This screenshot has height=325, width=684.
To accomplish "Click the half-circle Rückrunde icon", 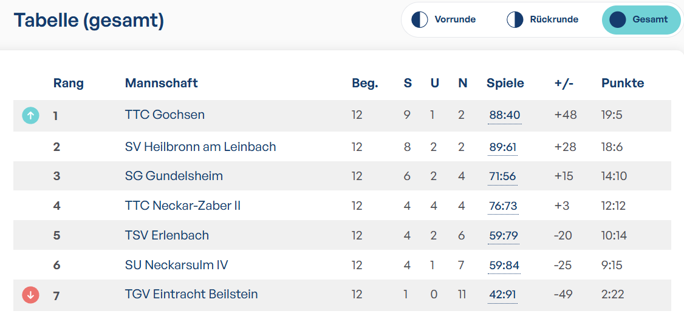I will click(515, 19).
